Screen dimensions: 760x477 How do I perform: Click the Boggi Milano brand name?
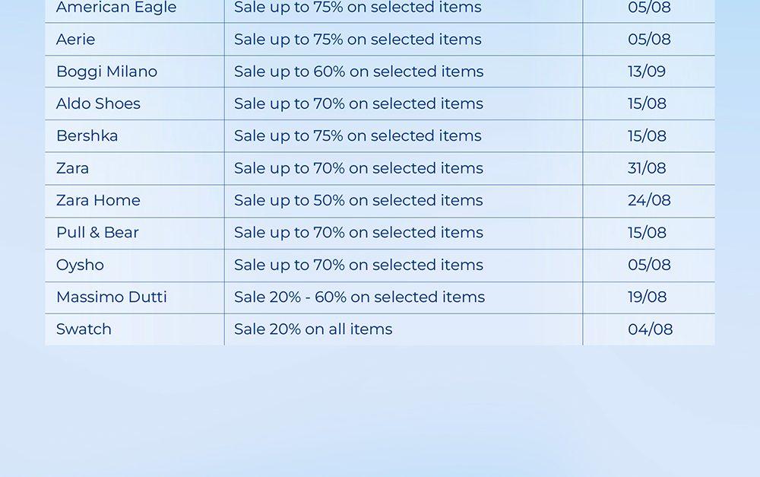pyautogui.click(x=106, y=72)
